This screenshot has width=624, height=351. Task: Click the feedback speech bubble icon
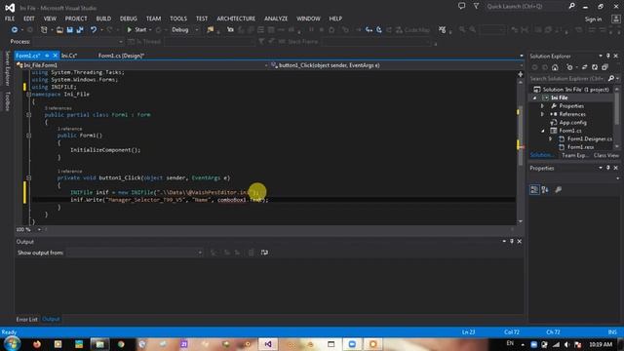(x=461, y=6)
